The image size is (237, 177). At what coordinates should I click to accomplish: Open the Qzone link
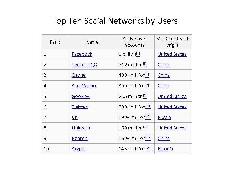coord(78,75)
